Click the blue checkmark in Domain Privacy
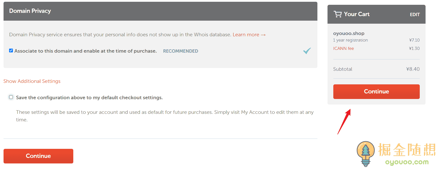Image resolution: width=444 pixels, height=171 pixels. [x=307, y=51]
